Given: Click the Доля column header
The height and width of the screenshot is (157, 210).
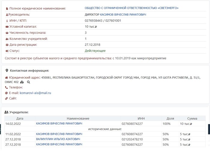Looking at the screenshot, I should 170,118.
